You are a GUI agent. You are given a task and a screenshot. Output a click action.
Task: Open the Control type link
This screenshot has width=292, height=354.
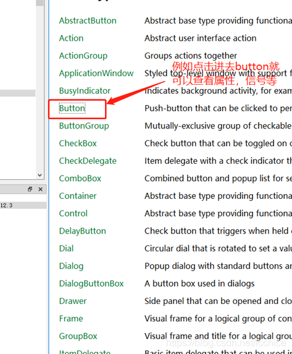point(73,213)
